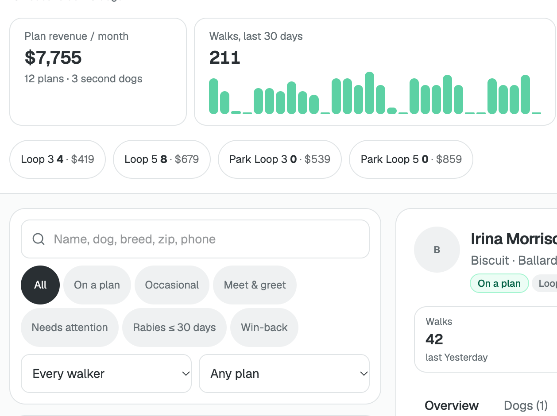Click the 12 plans · 3 second dogs text
Screen dimensions: 557x416
[x=83, y=79]
